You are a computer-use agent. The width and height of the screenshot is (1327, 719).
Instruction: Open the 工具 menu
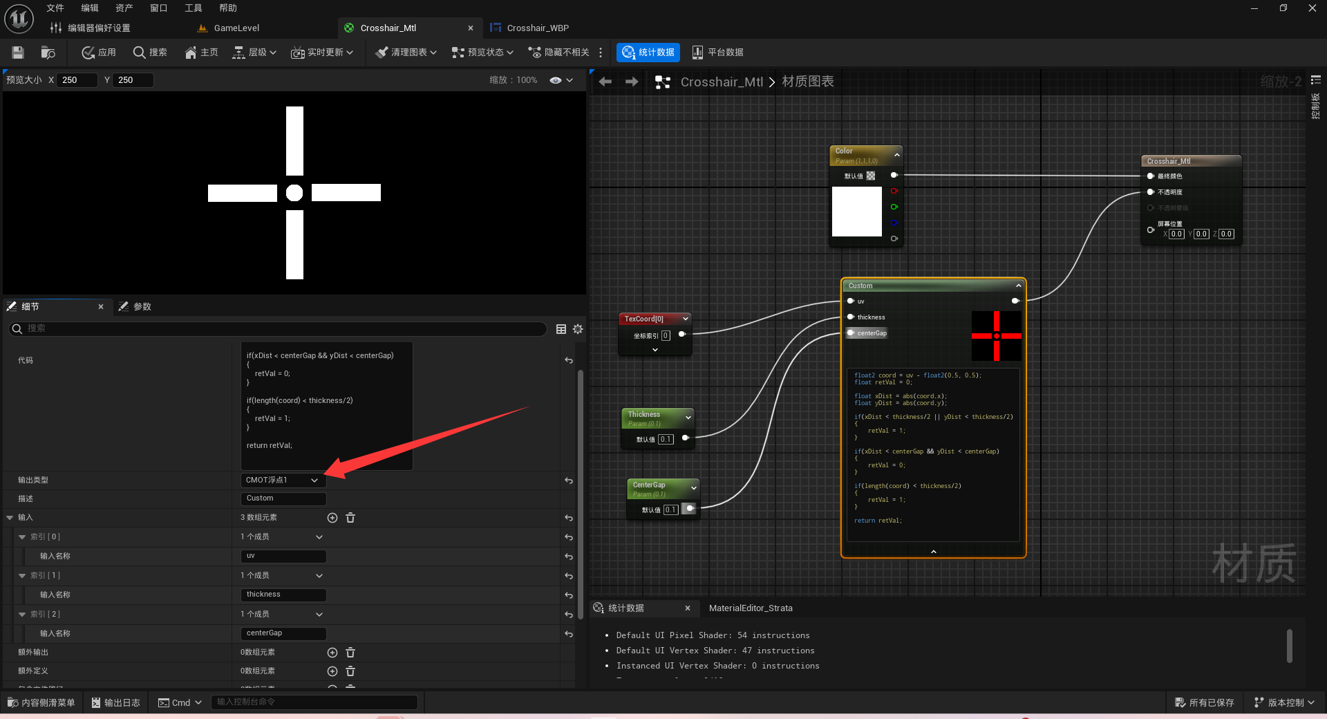pyautogui.click(x=194, y=8)
